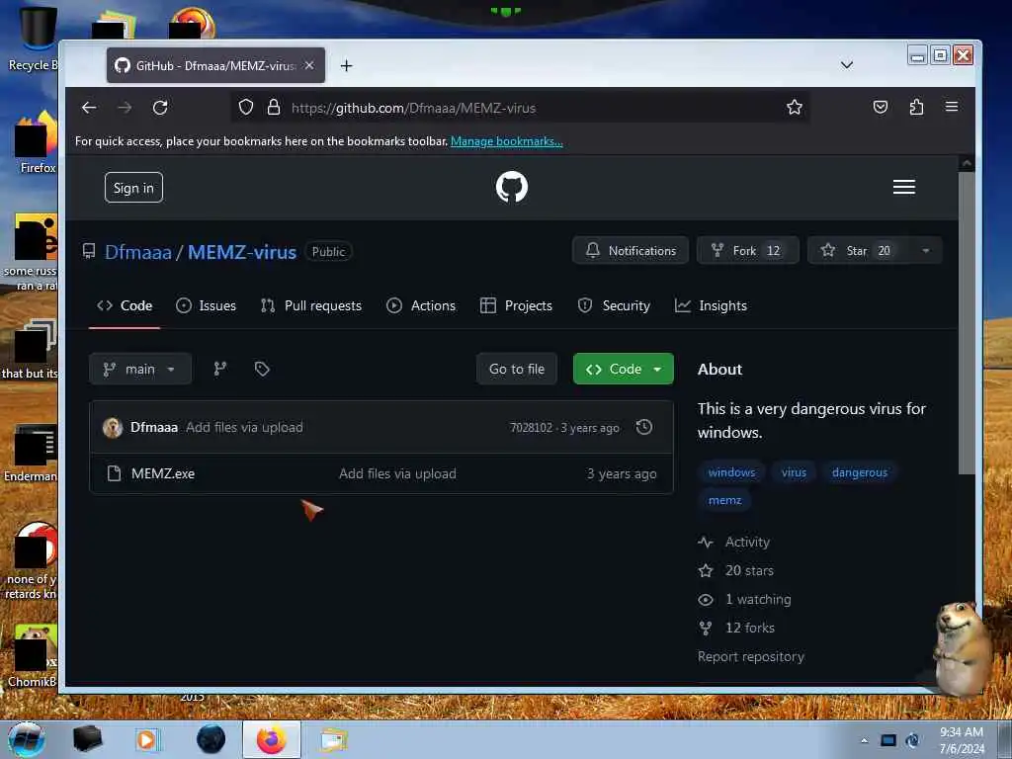Switch to the Insights tab
The height and width of the screenshot is (759, 1012).
pos(711,306)
